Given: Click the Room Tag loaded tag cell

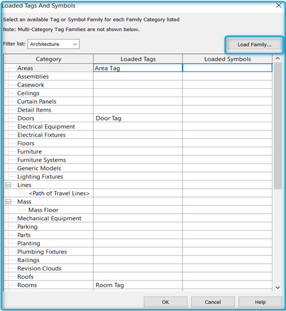Looking at the screenshot, I should pos(138,285).
